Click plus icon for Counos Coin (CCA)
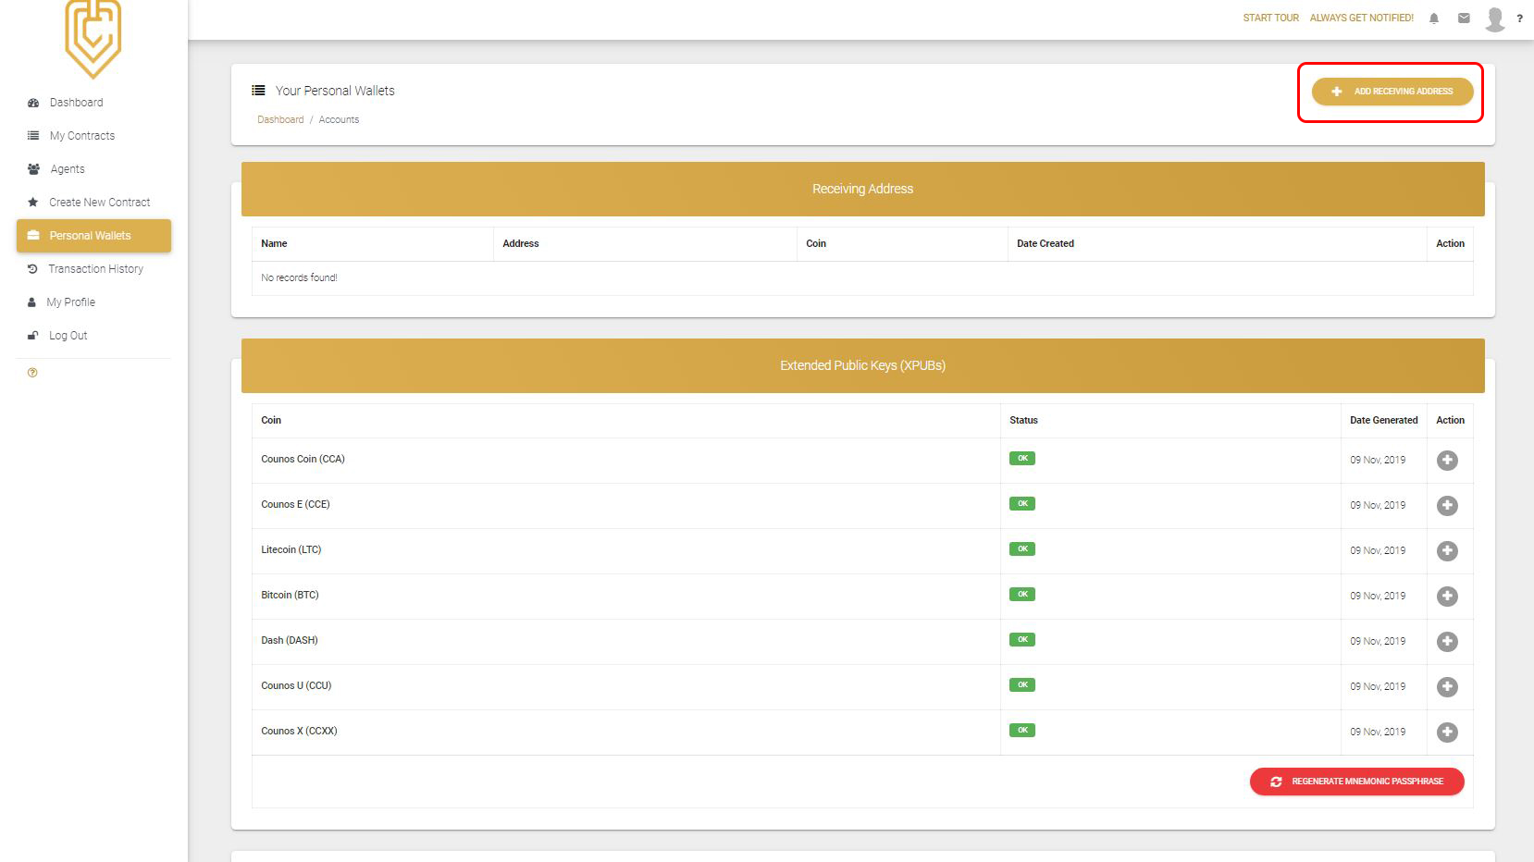Screen dimensions: 1534x862 click(1447, 460)
